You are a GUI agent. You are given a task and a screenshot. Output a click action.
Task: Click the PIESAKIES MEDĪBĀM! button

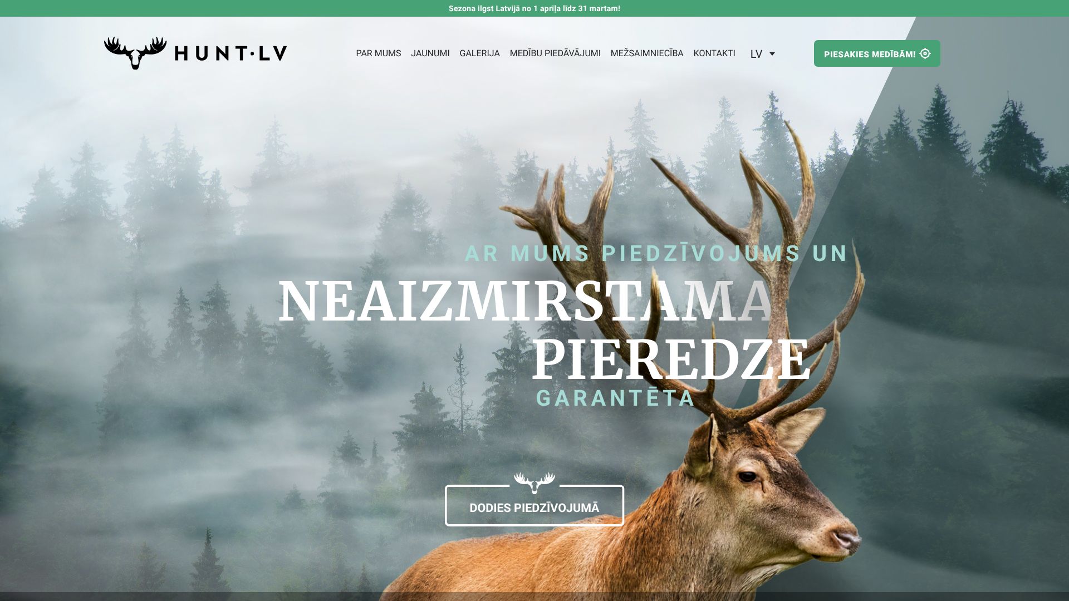coord(877,53)
